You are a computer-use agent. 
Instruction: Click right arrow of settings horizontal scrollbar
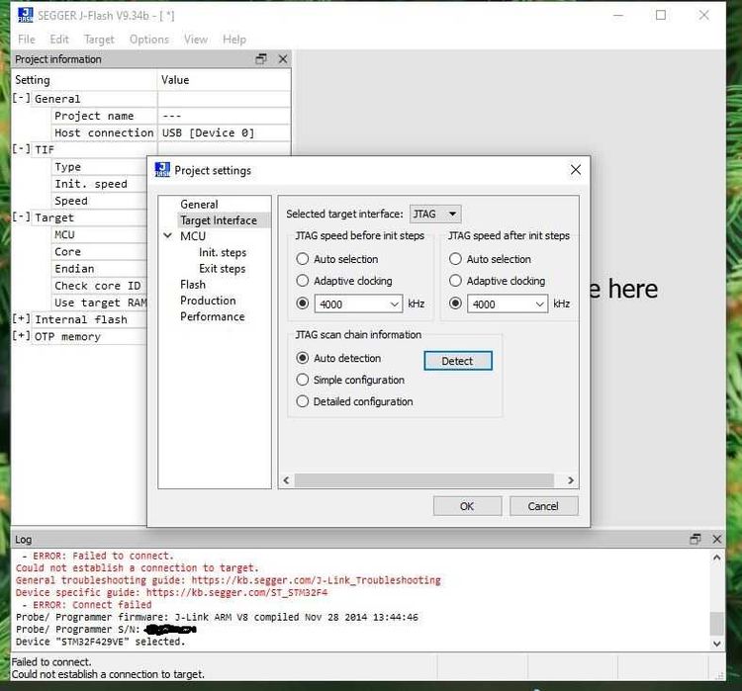click(571, 480)
